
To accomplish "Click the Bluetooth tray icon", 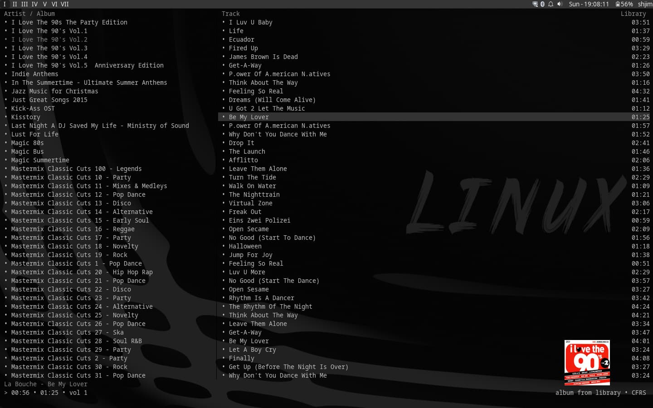I will (542, 4).
